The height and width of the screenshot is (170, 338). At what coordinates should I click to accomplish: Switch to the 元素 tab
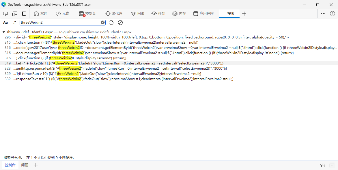[x=62, y=14]
